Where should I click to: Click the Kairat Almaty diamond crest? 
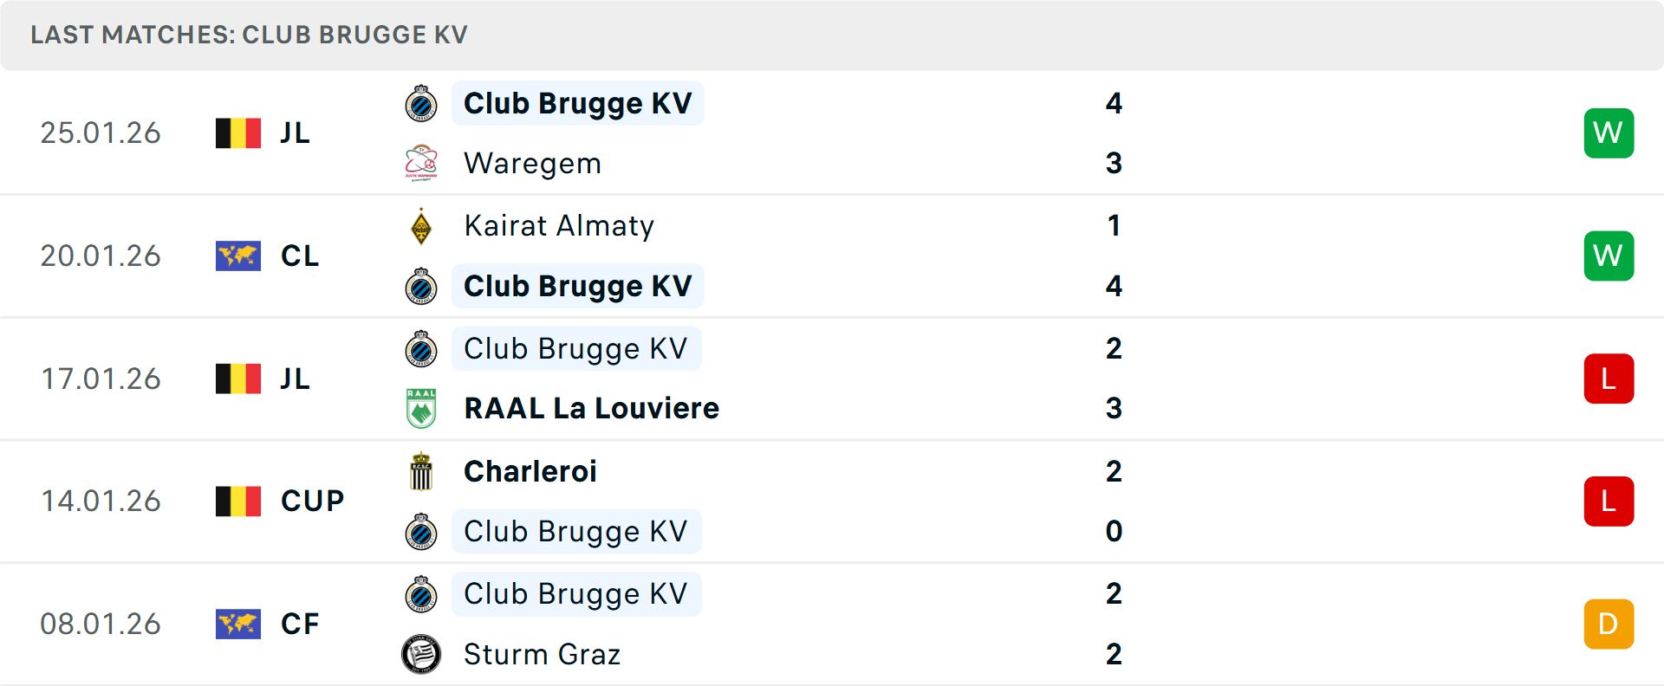coord(422,226)
